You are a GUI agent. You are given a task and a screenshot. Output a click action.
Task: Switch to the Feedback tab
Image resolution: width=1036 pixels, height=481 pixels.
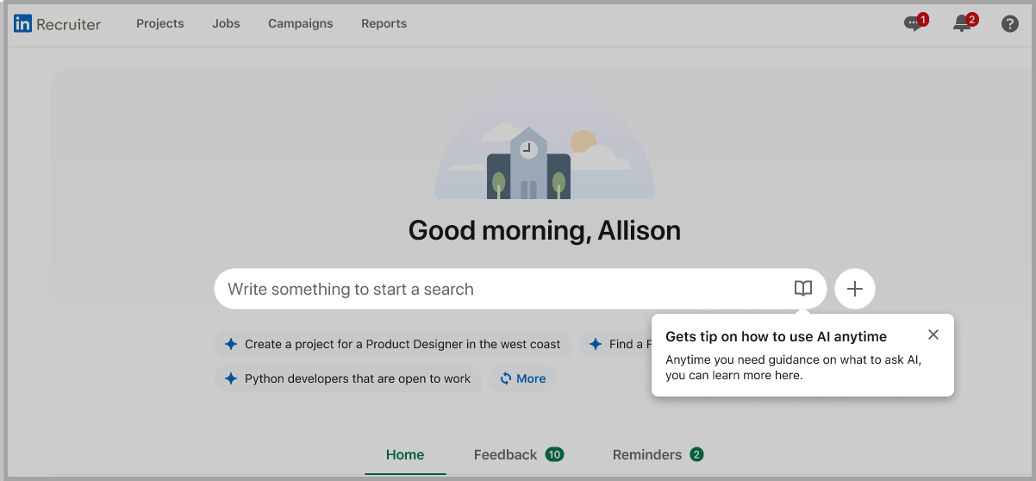coord(518,455)
